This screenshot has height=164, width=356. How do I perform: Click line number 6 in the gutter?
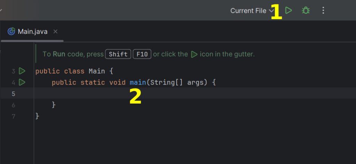coord(13,105)
